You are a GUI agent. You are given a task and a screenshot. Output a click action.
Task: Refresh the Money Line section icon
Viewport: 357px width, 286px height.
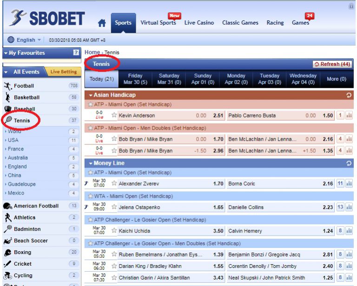(x=349, y=163)
